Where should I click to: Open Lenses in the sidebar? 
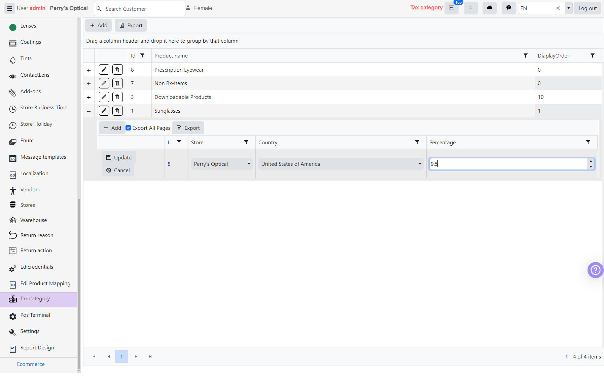click(x=28, y=26)
